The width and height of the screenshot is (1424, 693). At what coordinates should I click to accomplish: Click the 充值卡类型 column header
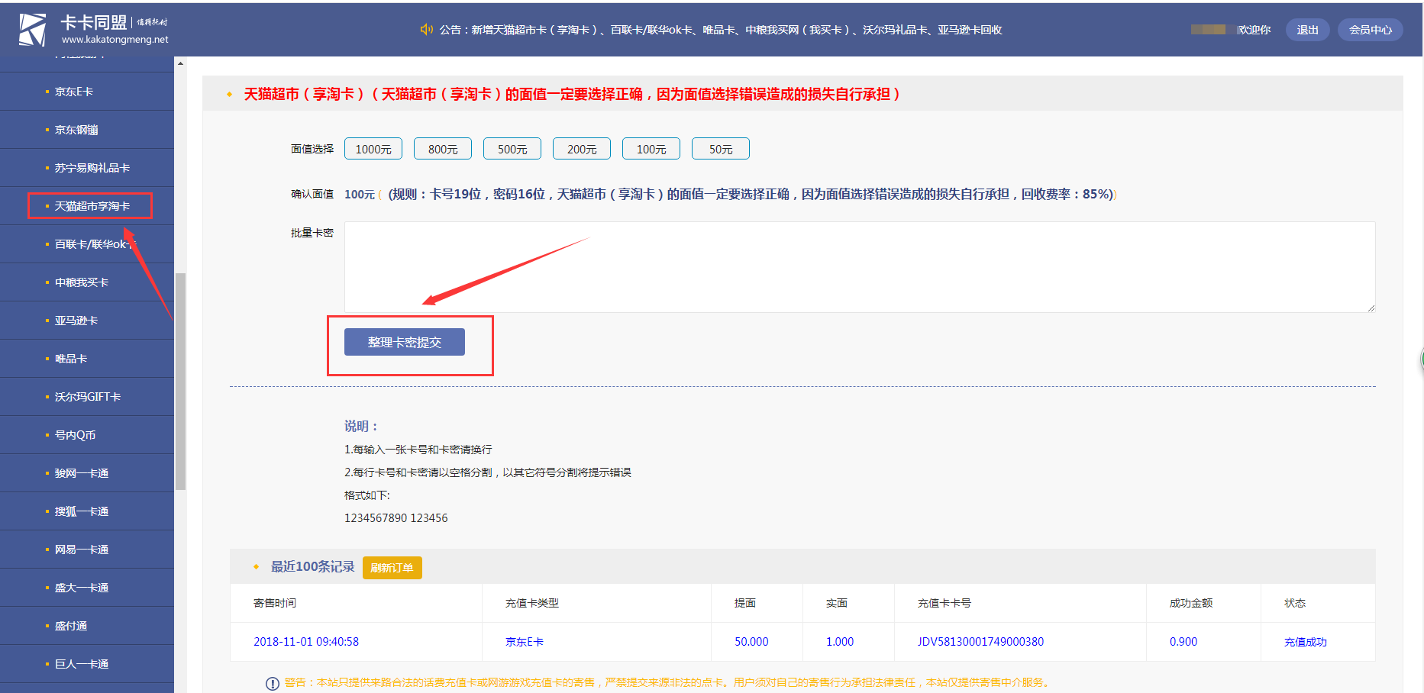(x=532, y=603)
